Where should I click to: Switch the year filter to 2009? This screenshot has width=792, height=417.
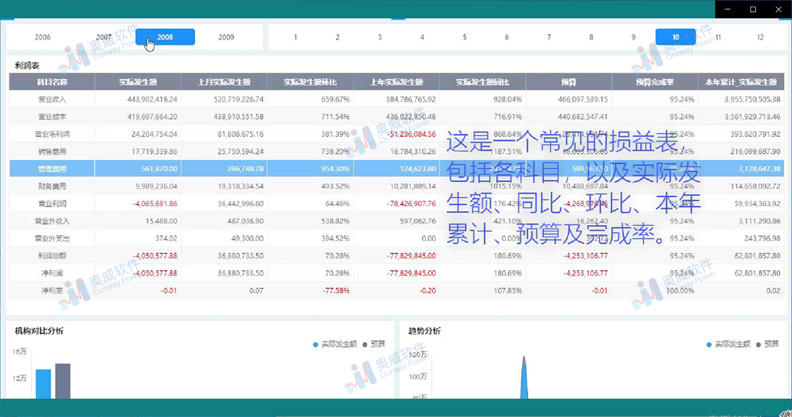[x=226, y=38]
